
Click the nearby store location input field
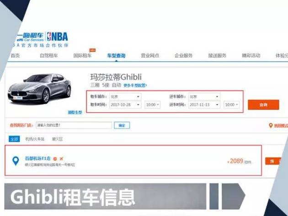pos(73,125)
